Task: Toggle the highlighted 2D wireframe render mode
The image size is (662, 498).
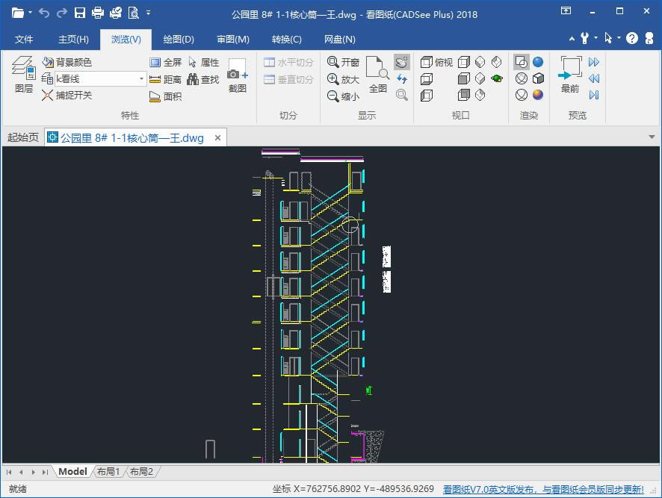Action: [522, 62]
